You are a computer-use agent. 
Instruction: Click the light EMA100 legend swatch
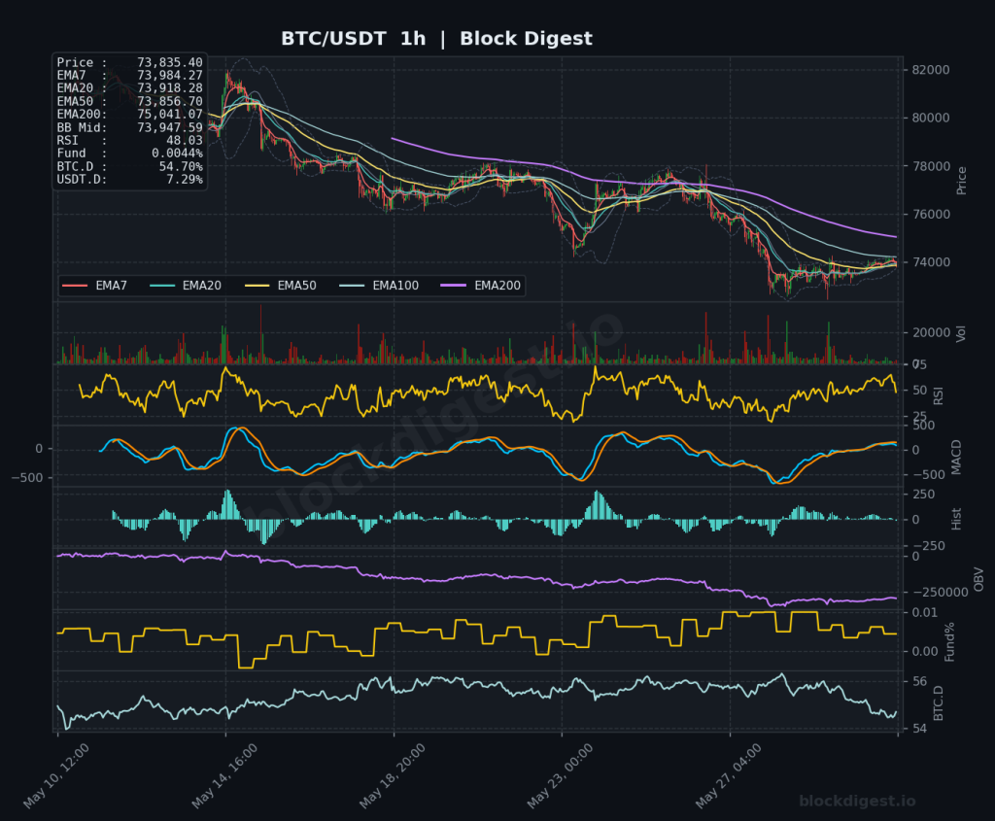coord(352,287)
